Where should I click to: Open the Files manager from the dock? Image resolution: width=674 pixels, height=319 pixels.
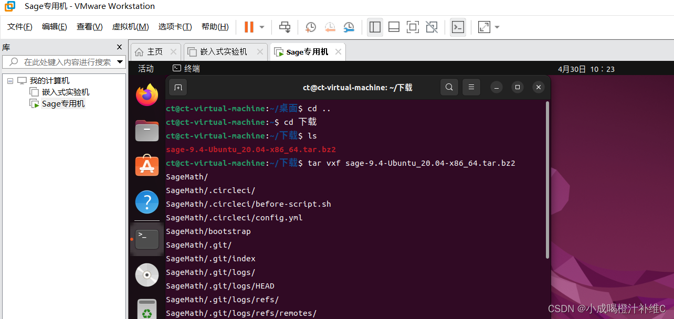pos(147,131)
